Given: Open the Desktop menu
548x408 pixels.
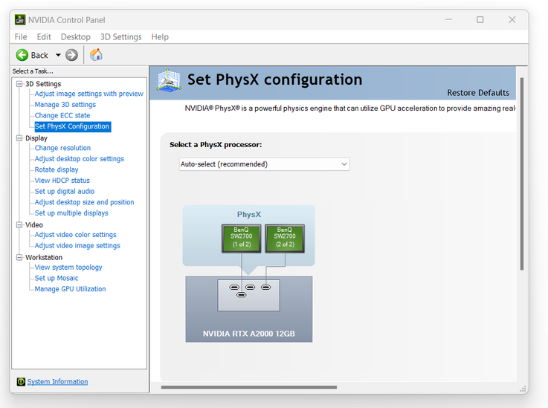Looking at the screenshot, I should tap(76, 36).
